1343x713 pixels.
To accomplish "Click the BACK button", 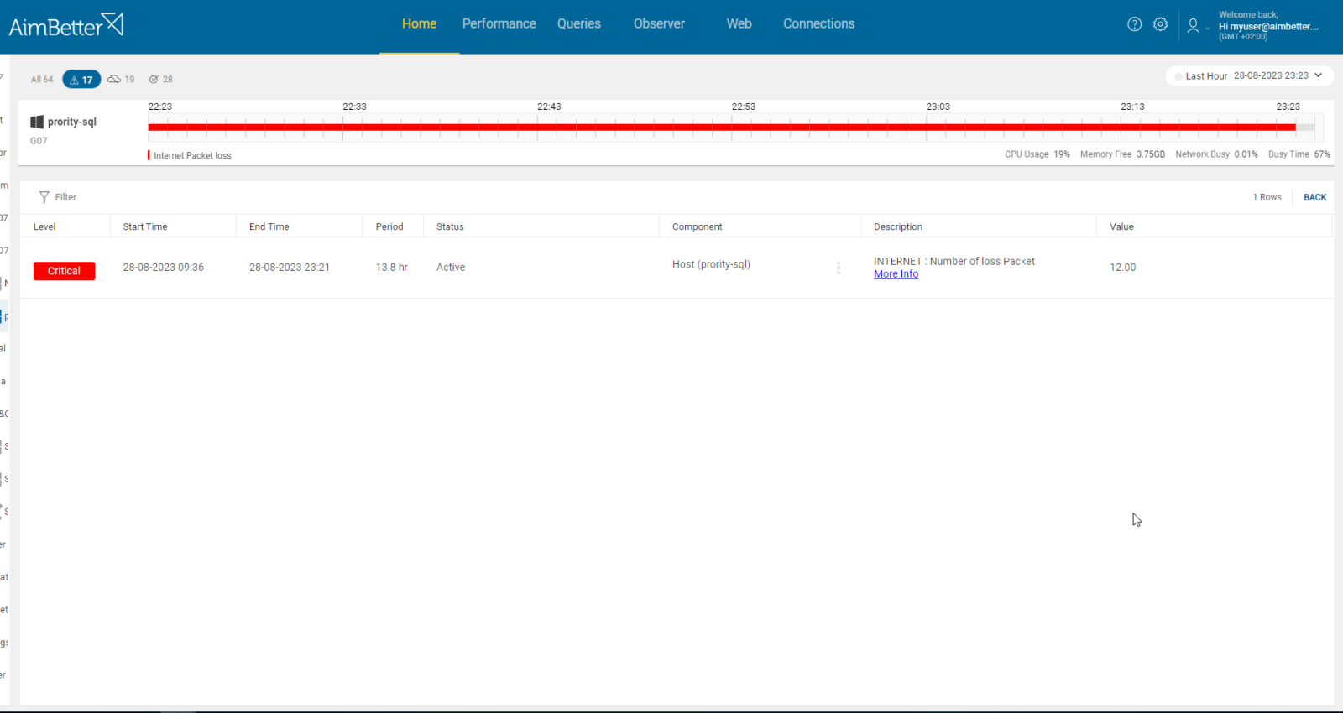I will [1314, 198].
